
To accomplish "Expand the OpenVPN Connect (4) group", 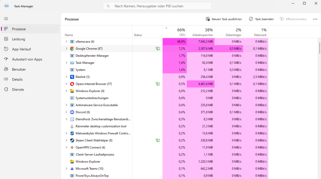I will [66, 148].
